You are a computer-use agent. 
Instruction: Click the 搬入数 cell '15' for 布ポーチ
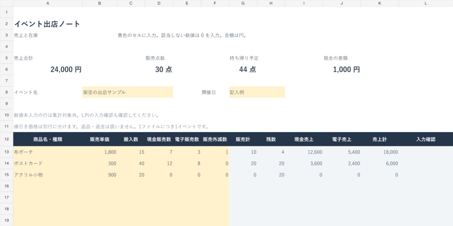[x=131, y=152]
